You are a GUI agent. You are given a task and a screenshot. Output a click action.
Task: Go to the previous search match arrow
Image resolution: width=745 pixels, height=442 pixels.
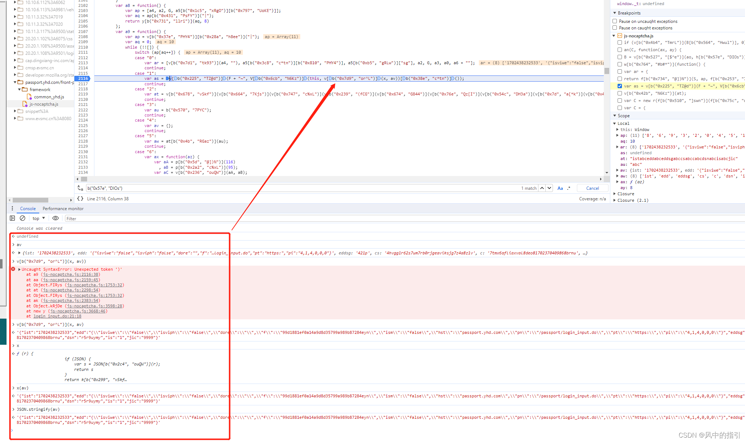(542, 188)
